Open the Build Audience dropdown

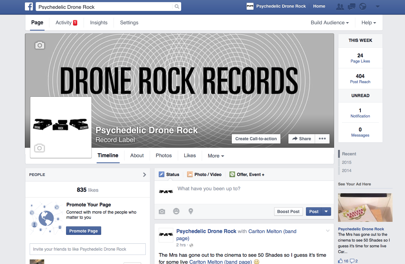coord(330,23)
